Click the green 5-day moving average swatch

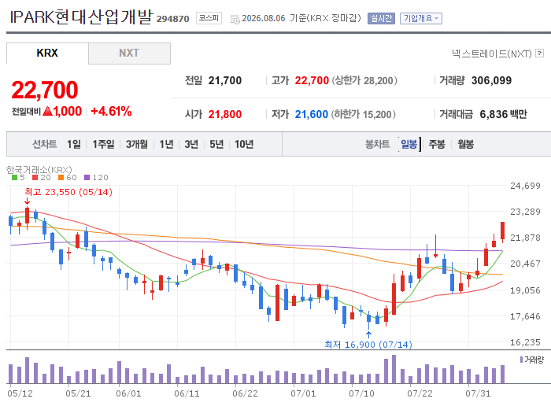coord(14,178)
